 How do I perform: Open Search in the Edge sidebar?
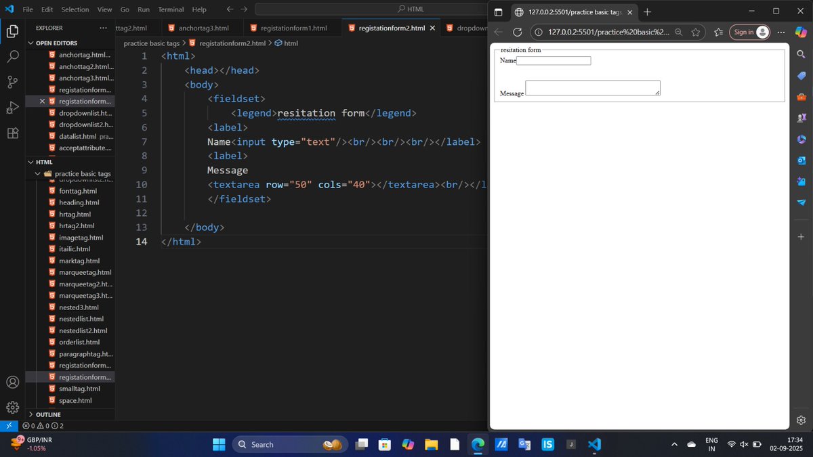(x=801, y=54)
